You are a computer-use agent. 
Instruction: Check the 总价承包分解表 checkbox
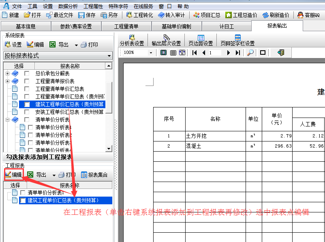tap(27, 74)
